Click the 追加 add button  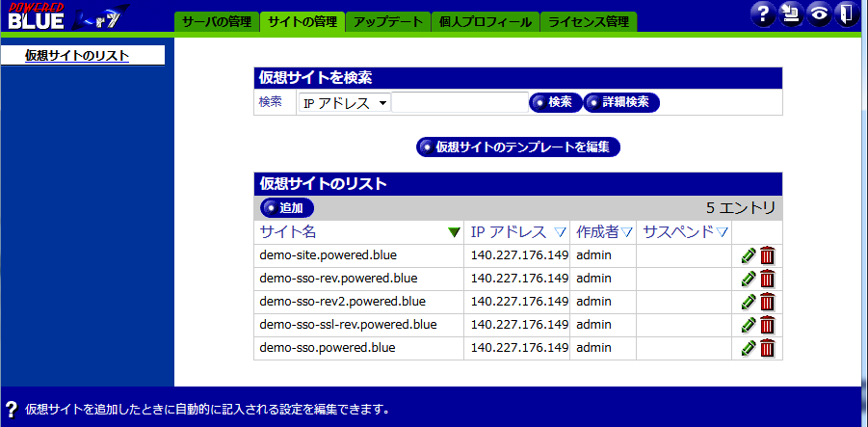coord(287,208)
